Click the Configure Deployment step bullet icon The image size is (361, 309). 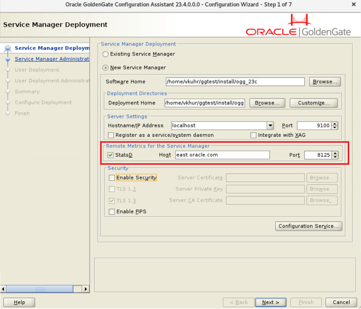tap(8, 102)
